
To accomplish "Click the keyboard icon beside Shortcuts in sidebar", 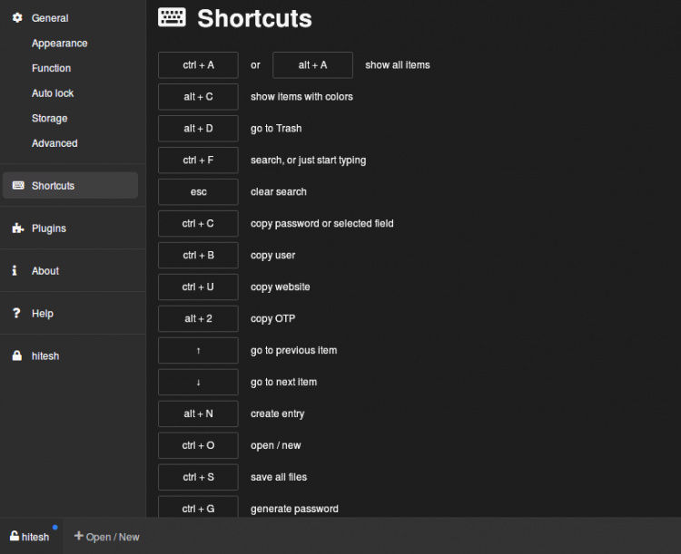I will pyautogui.click(x=17, y=186).
